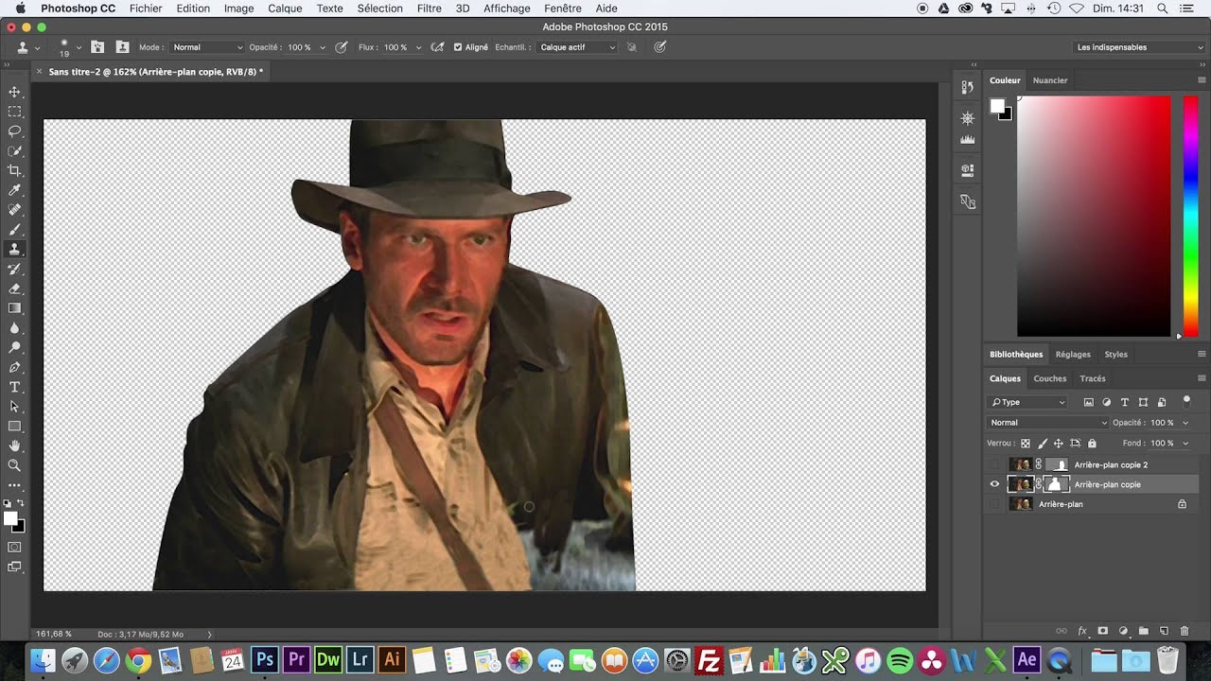The image size is (1211, 681).
Task: Toggle lock all padlock icon
Action: pyautogui.click(x=1092, y=443)
